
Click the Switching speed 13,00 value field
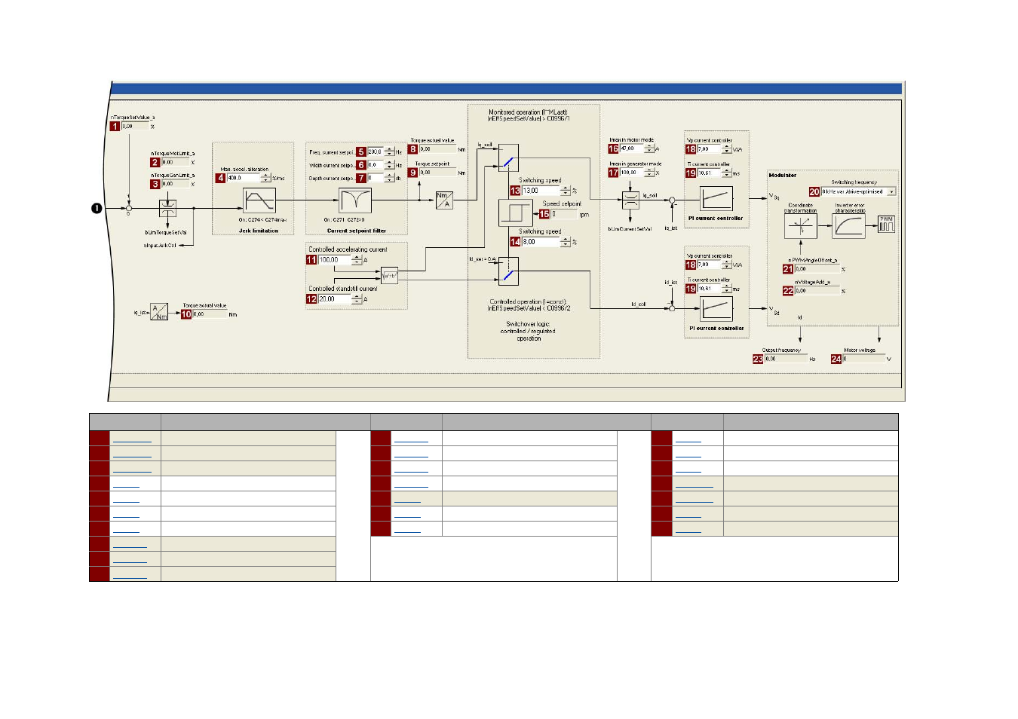(541, 191)
